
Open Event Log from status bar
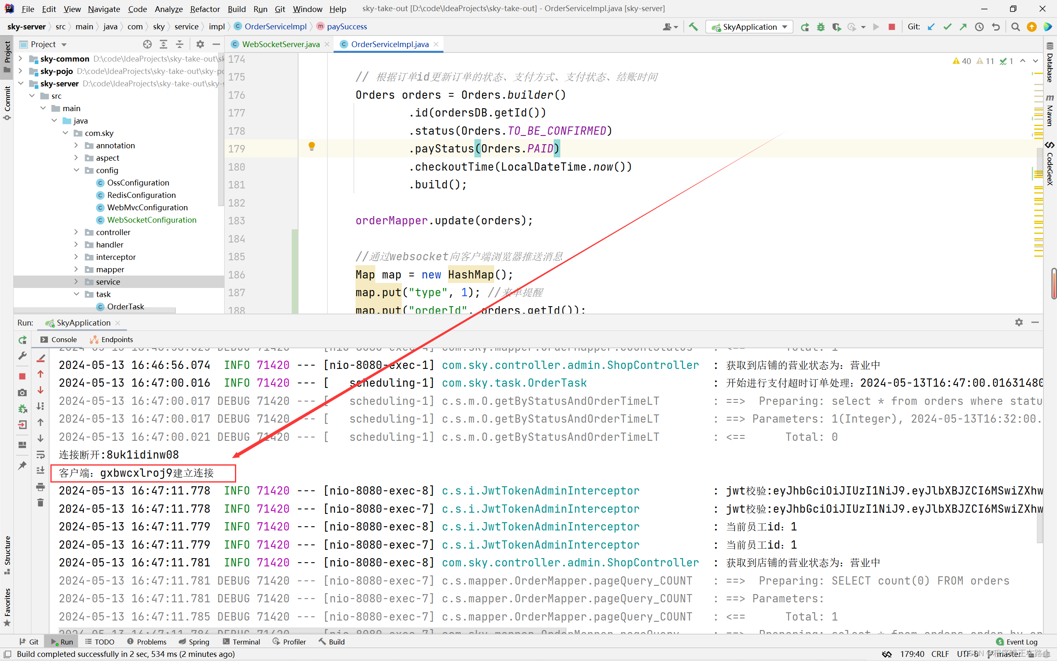(1017, 641)
